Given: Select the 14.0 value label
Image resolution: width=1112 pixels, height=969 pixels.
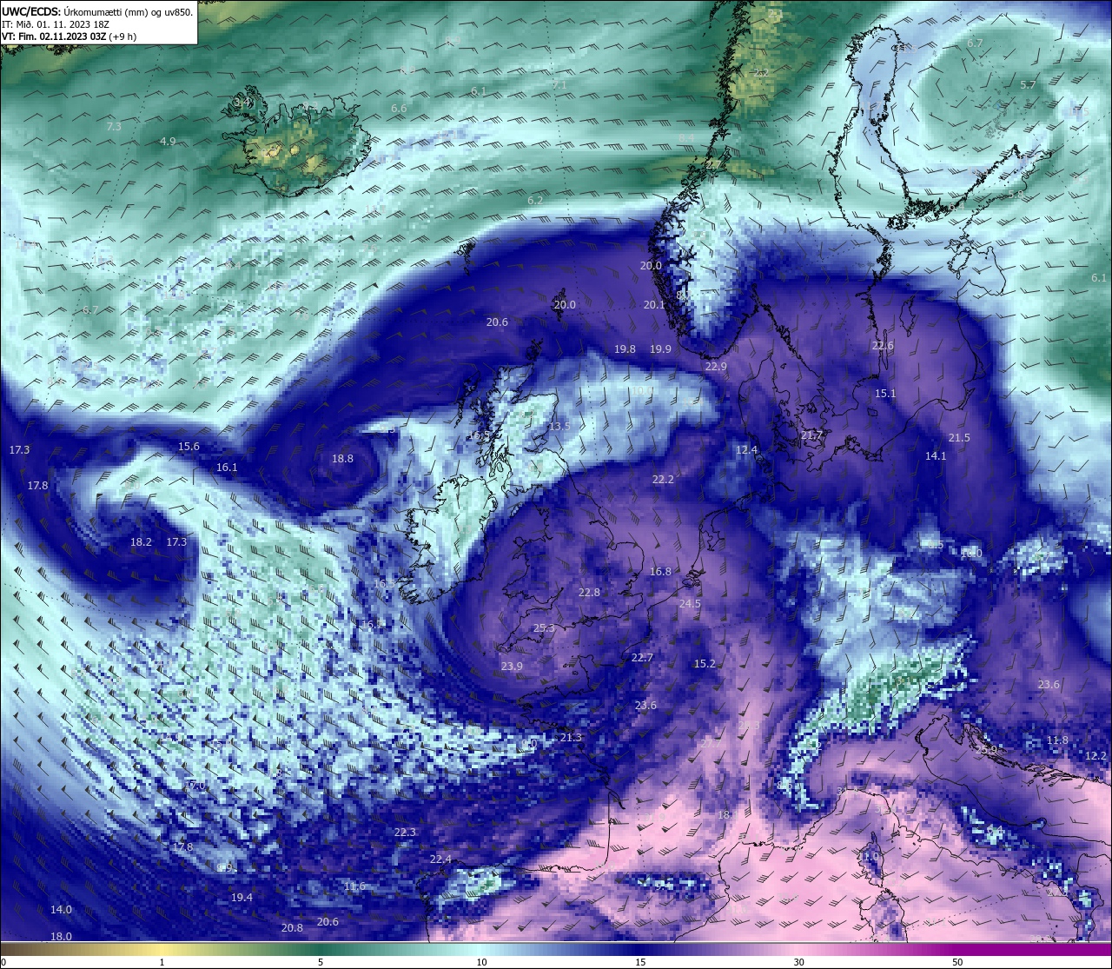Looking at the screenshot, I should click(61, 909).
